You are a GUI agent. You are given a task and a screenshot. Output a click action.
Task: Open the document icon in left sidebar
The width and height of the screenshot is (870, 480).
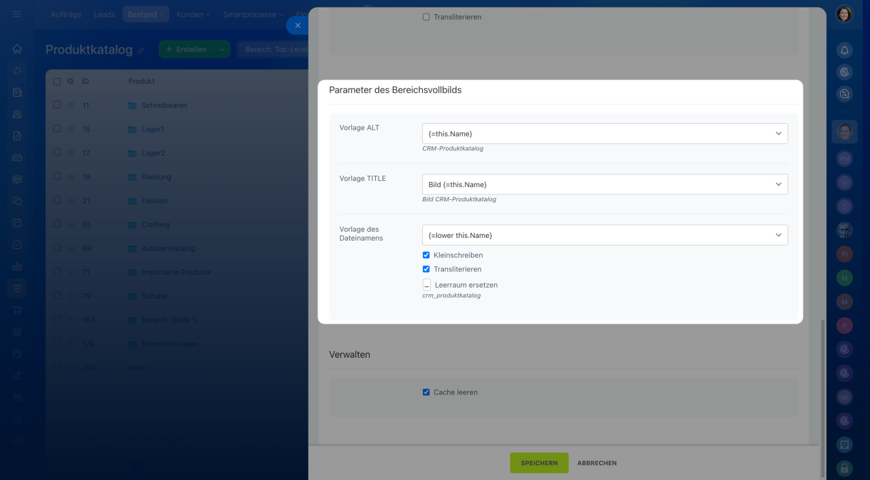[x=17, y=136]
